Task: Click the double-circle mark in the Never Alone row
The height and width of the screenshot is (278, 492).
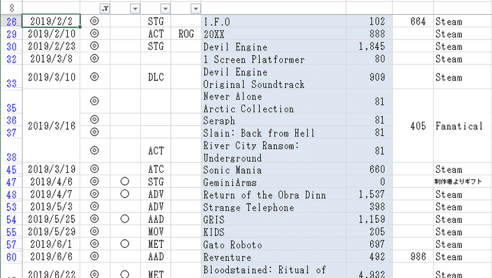Action: tap(95, 101)
